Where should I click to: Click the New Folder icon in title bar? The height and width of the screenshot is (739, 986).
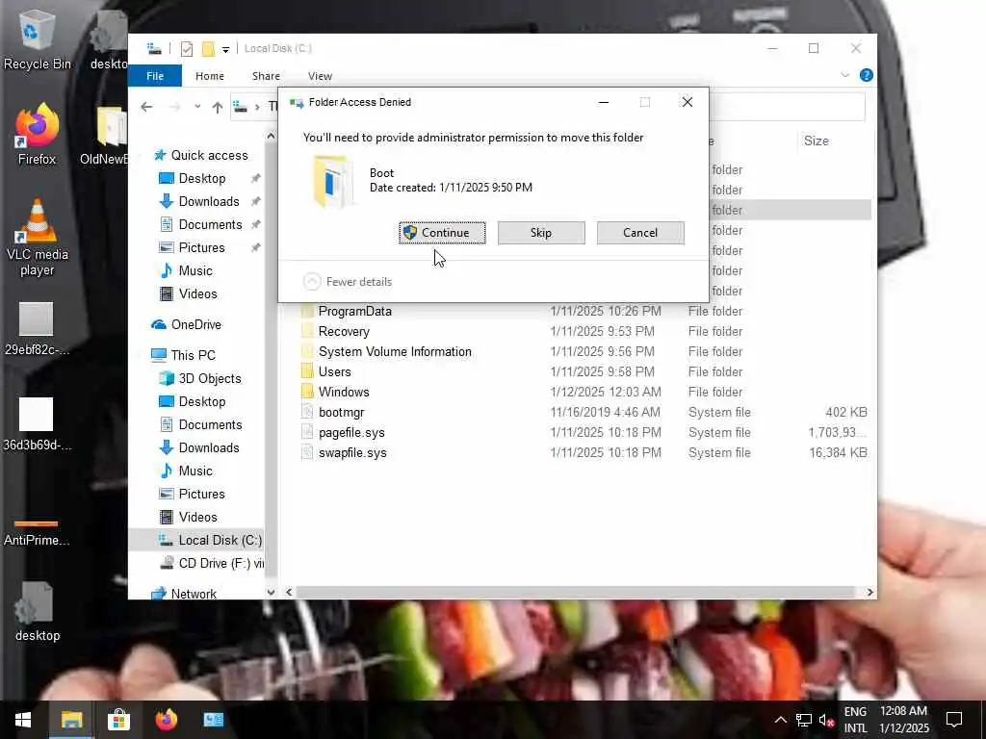click(208, 48)
